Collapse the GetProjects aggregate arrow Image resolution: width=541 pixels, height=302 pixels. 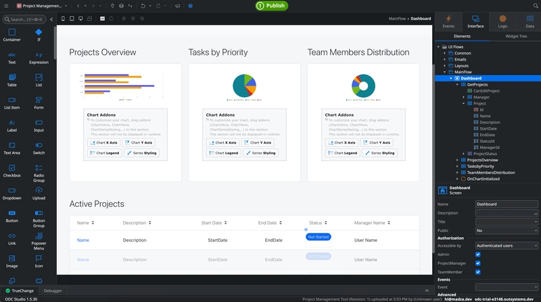point(458,85)
